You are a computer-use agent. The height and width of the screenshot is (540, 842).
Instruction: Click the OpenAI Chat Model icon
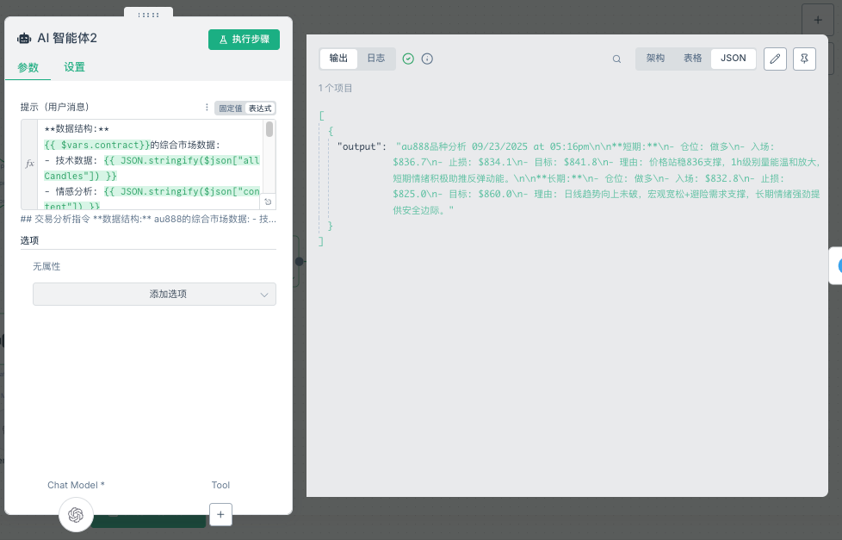click(x=76, y=514)
